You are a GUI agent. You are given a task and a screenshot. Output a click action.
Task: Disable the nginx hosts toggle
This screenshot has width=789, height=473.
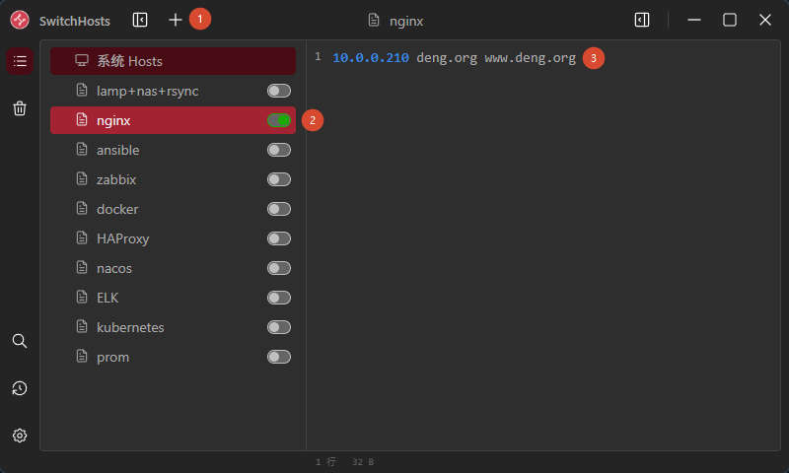pos(279,120)
